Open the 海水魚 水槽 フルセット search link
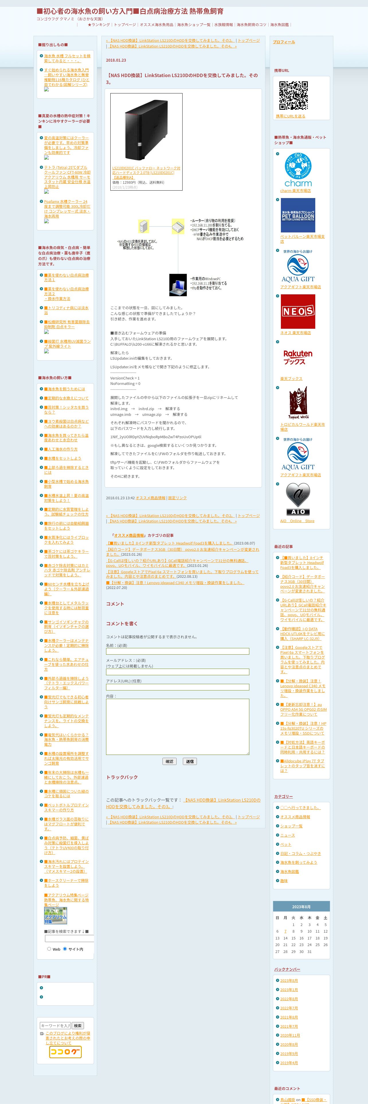The image size is (368, 1104). [x=67, y=58]
